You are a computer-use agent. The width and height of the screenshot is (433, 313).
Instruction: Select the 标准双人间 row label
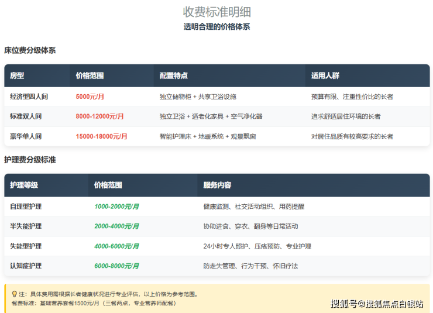[x=26, y=116]
